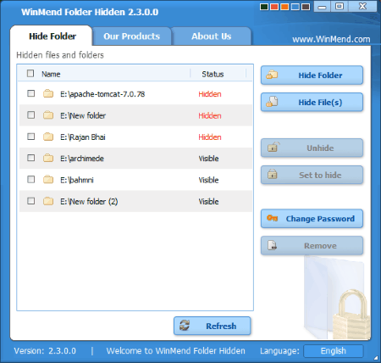Click the Set to hide button

tap(312, 175)
